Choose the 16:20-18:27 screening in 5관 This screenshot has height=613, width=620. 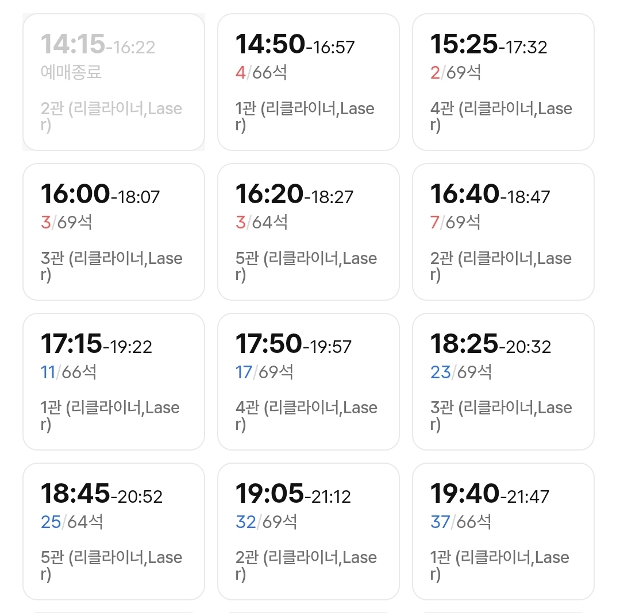coord(309,232)
